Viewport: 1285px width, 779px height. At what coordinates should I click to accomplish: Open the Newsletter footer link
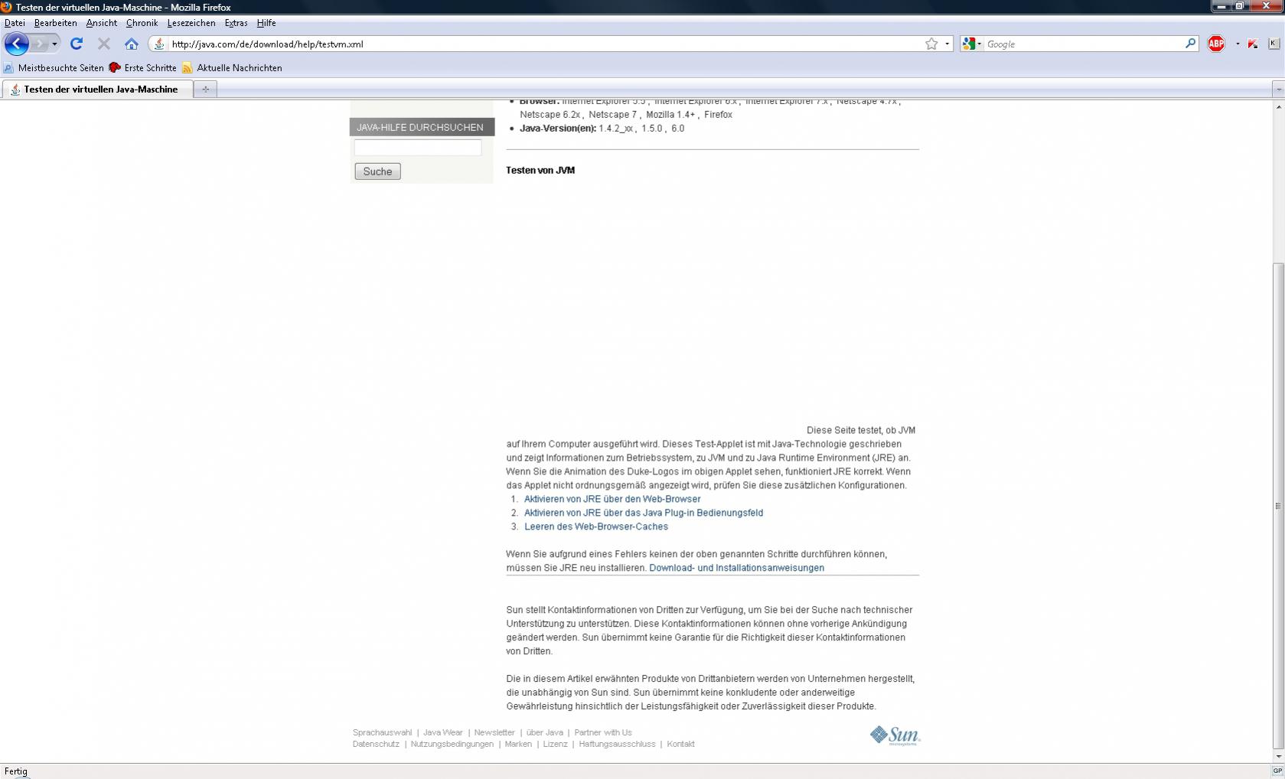[x=494, y=732]
